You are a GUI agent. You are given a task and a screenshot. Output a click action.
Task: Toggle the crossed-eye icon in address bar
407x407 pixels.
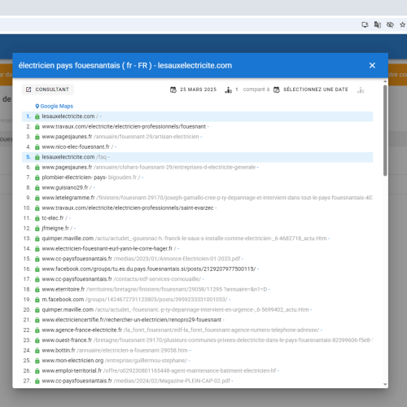click(x=390, y=24)
